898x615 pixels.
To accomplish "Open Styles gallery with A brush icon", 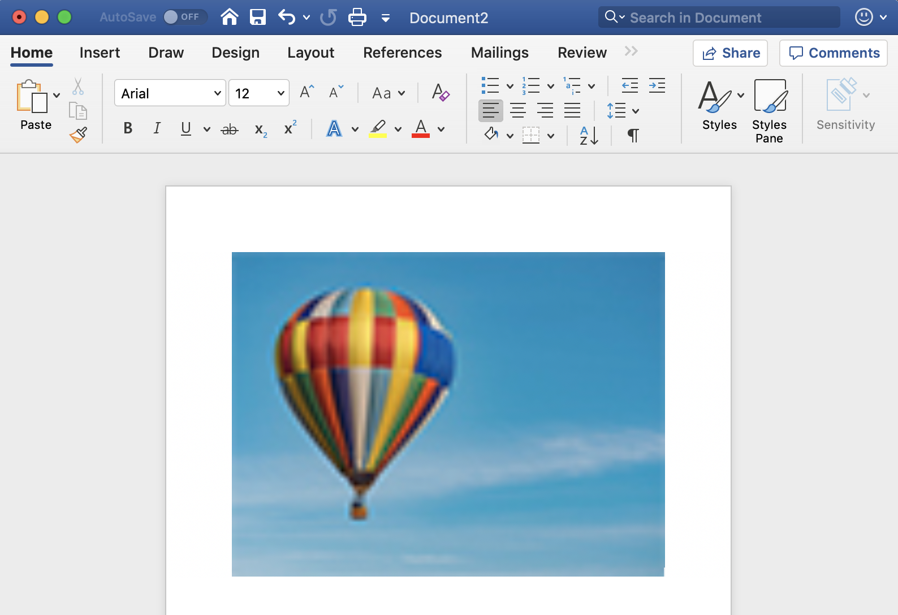I will [715, 96].
